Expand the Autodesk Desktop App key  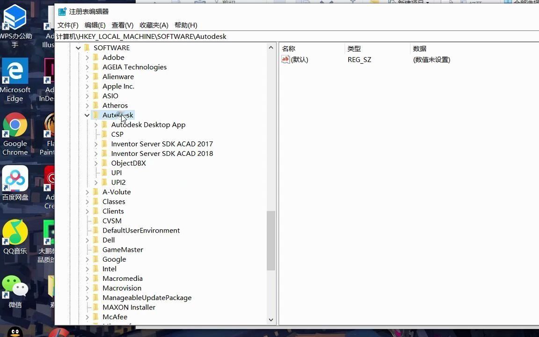(96, 125)
